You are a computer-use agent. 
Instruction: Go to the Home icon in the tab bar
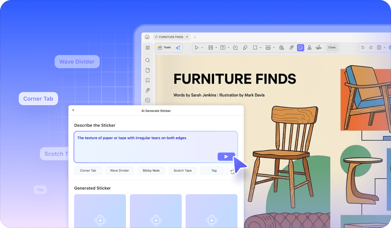[147, 37]
